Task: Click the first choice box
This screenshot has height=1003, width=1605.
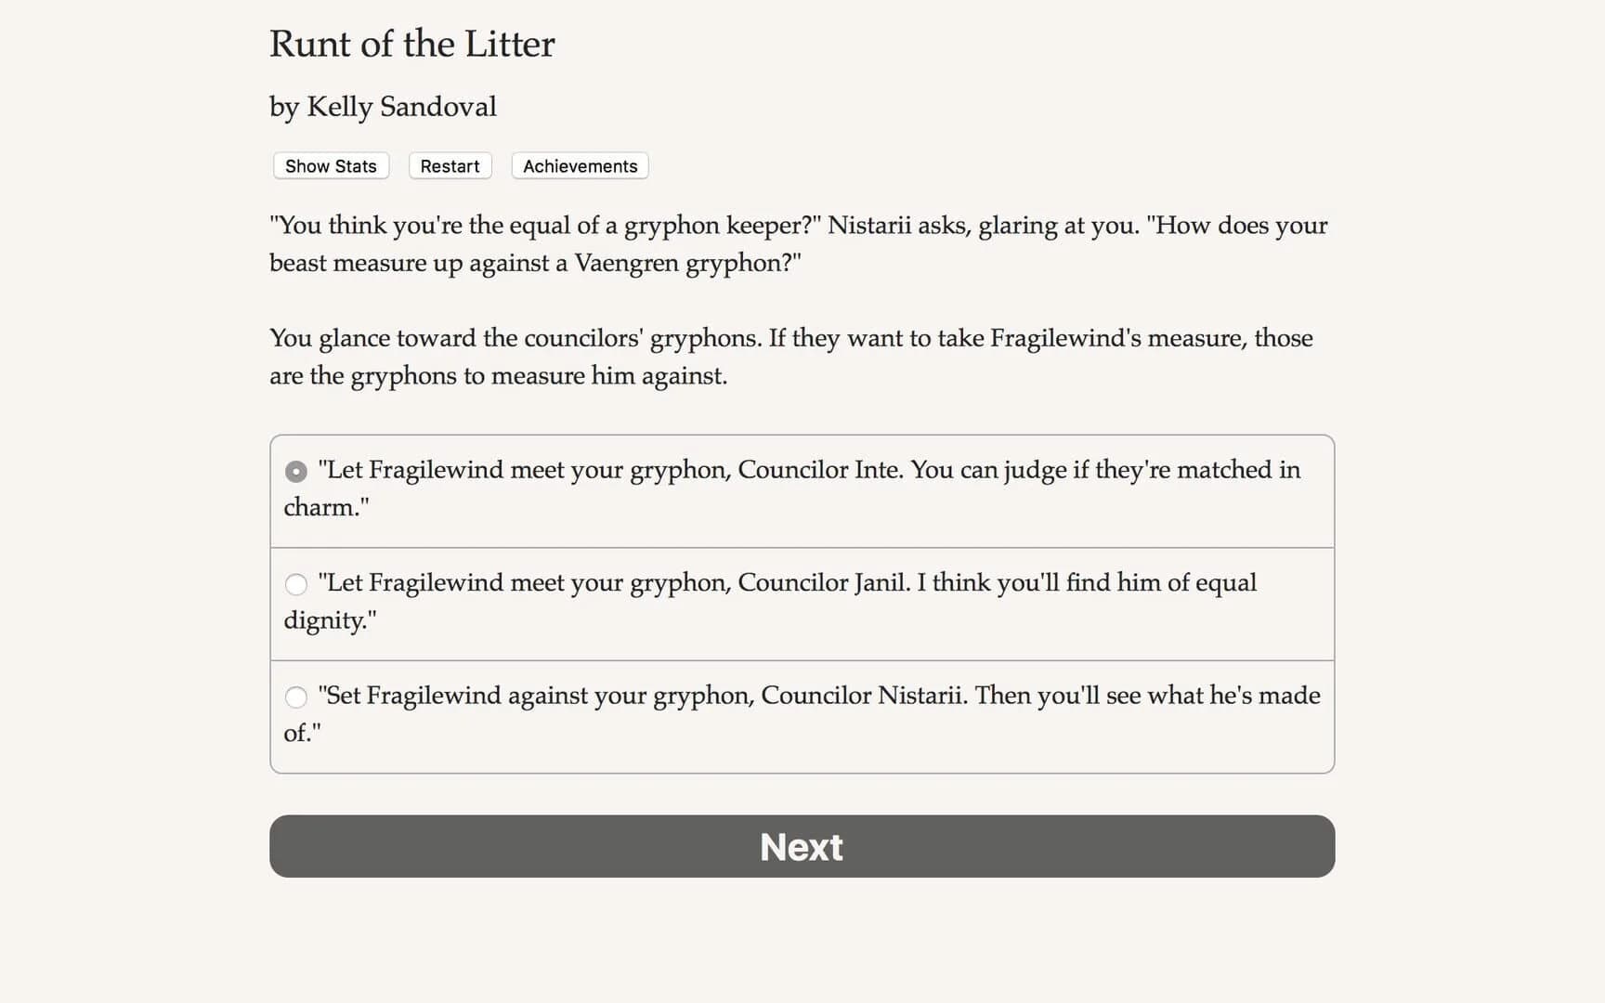Action: coord(801,490)
